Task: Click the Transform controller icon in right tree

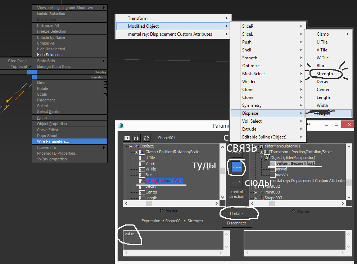Action: 267,152
